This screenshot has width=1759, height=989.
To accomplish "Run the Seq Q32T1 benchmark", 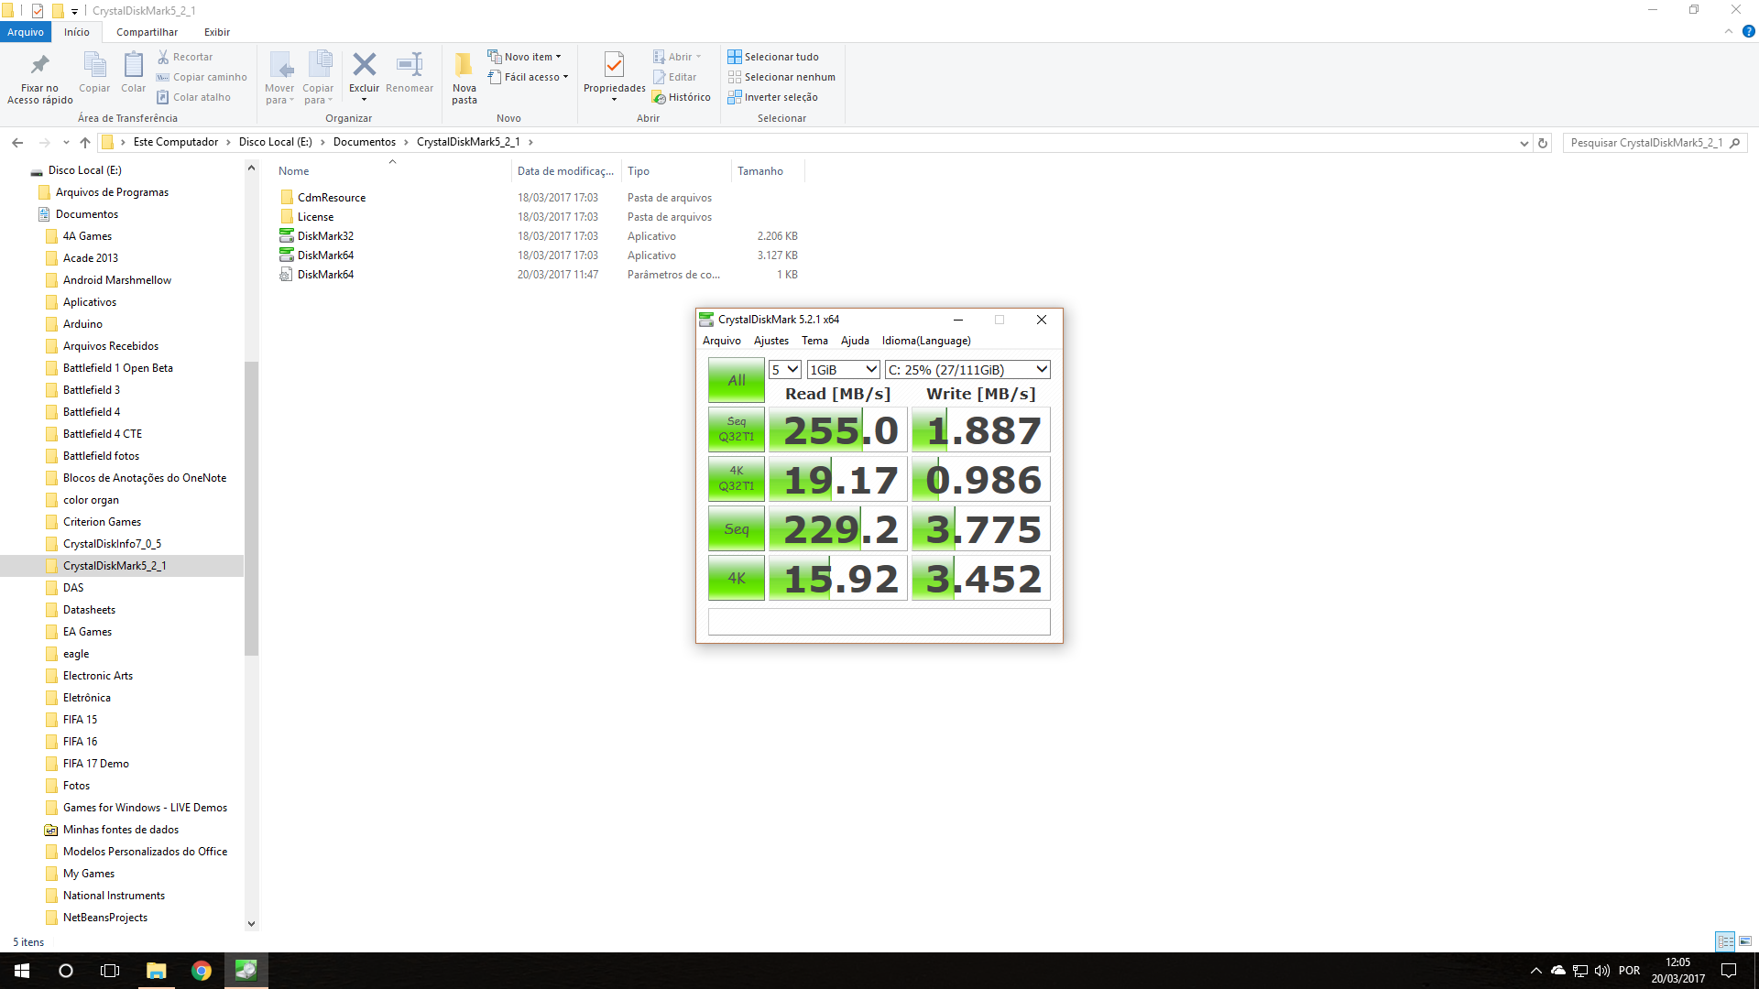I will point(736,429).
